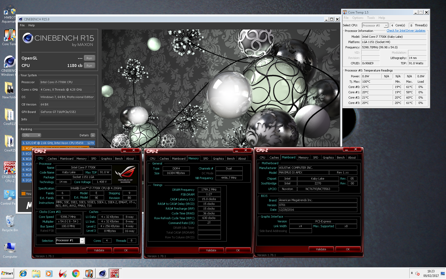Image resolution: width=446 pixels, height=279 pixels.
Task: Click the Core Temp title bar icon
Action: pyautogui.click(x=345, y=12)
